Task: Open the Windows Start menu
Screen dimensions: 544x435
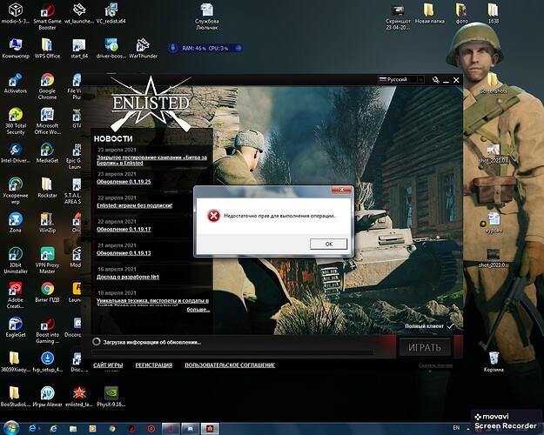Action: (11, 428)
